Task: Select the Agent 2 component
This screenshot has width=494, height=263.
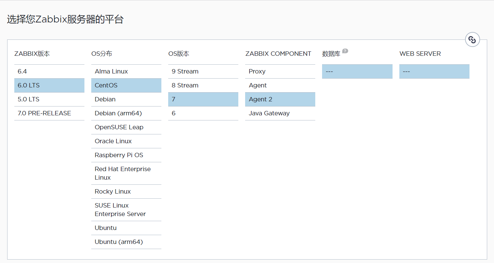Action: [280, 99]
